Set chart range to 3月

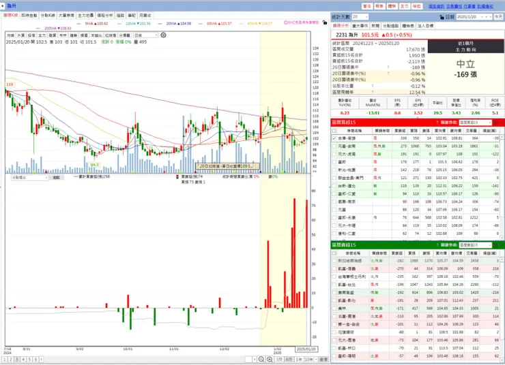click(279, 360)
